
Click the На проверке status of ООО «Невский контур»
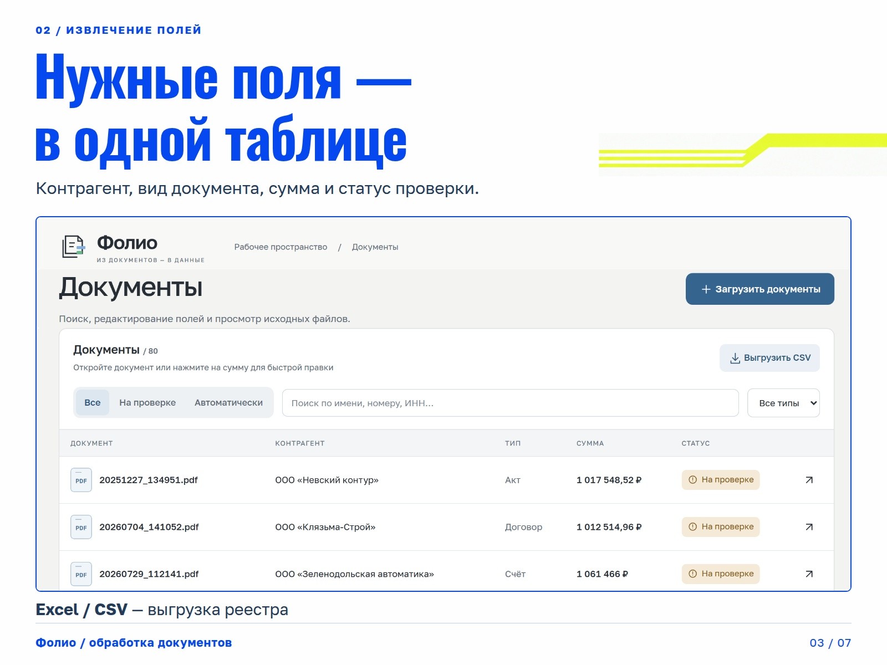[721, 480]
